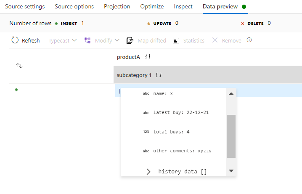Image resolution: width=302 pixels, height=194 pixels.
Task: Click the Remove X icon
Action: [x=215, y=40]
